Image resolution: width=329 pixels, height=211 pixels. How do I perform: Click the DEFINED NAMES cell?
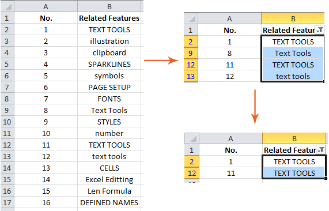(109, 202)
